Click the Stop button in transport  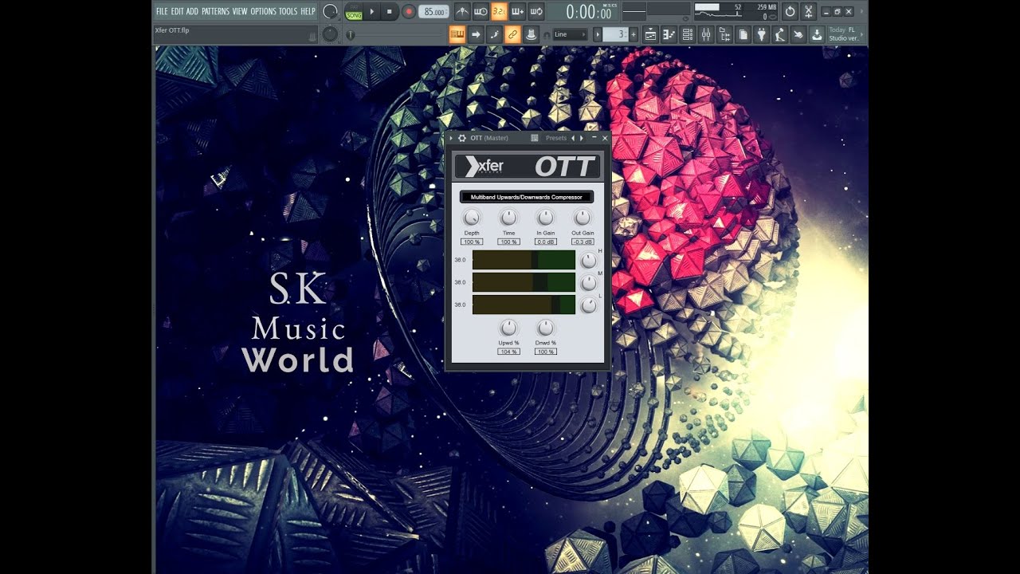[389, 12]
